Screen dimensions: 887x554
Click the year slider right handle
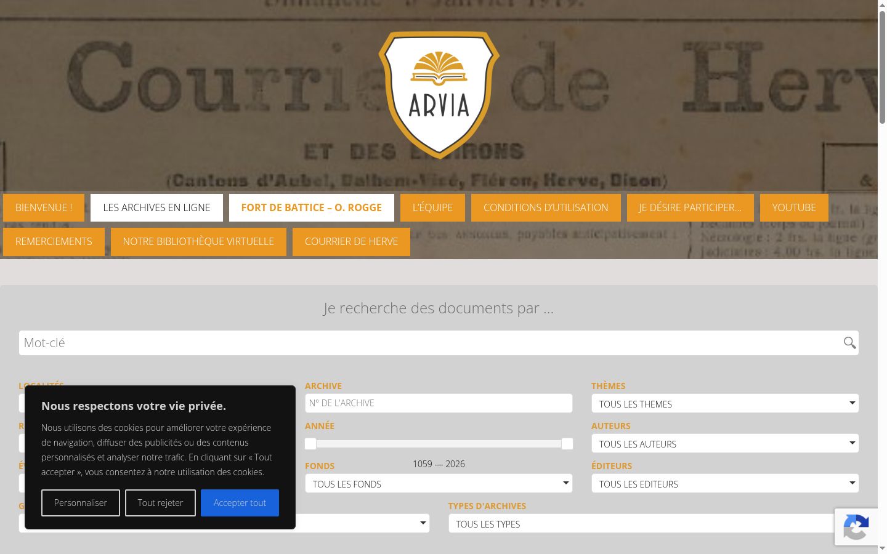(x=567, y=444)
